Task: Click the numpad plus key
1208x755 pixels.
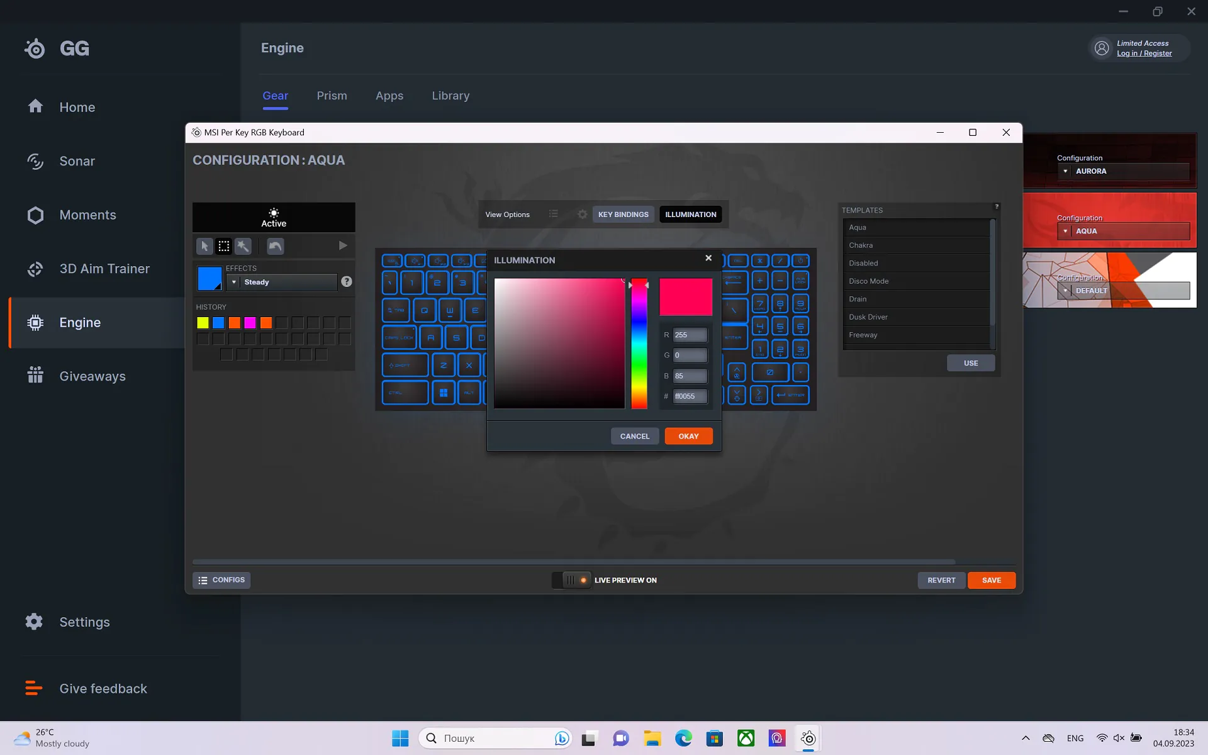Action: point(760,281)
